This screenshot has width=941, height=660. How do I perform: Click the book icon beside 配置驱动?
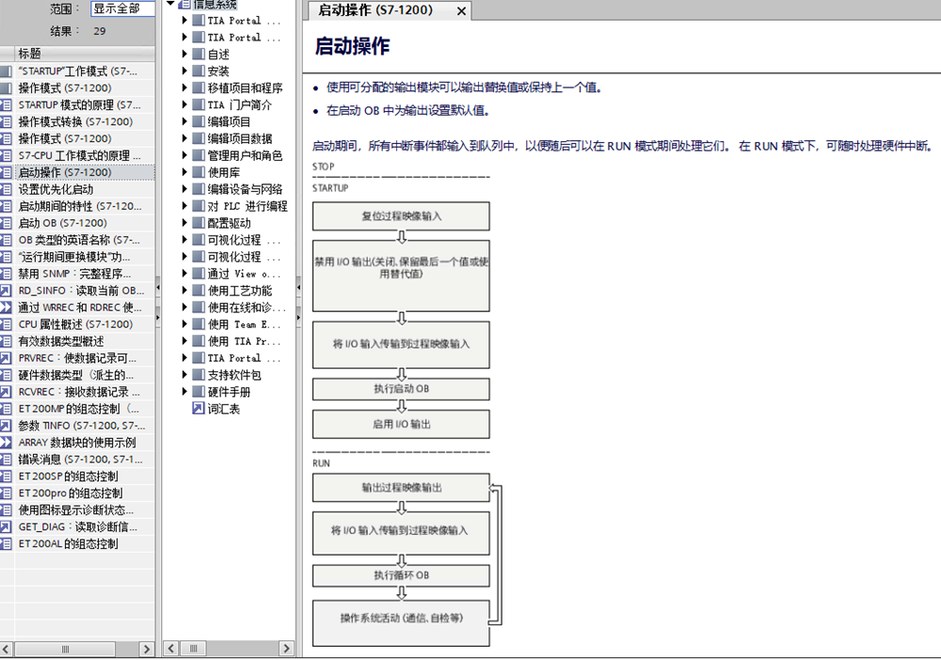tap(198, 224)
